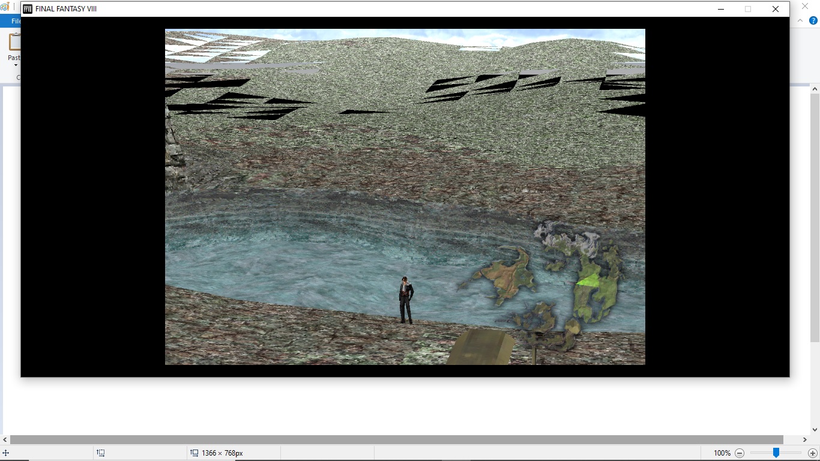The width and height of the screenshot is (820, 461).
Task: Collapse the Paint ribbon with the chevron
Action: pos(800,20)
